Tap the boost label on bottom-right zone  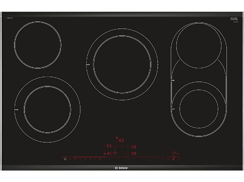172,109
